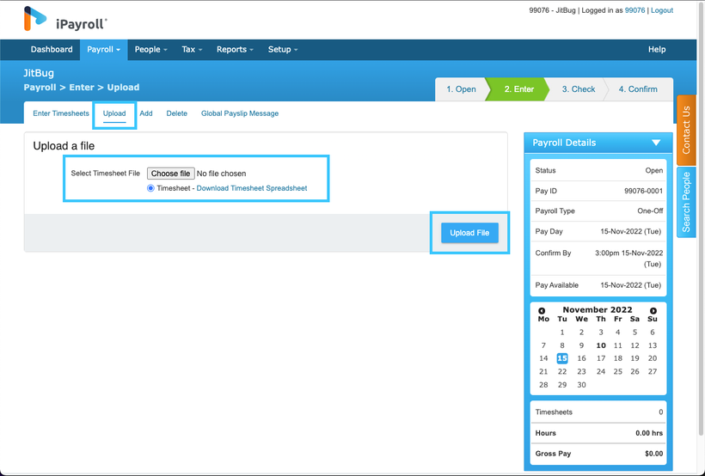Go to step 1. Open
The image size is (705, 476).
coord(461,89)
